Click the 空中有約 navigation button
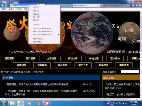The height and width of the screenshot is (106, 142). pyautogui.click(x=115, y=58)
